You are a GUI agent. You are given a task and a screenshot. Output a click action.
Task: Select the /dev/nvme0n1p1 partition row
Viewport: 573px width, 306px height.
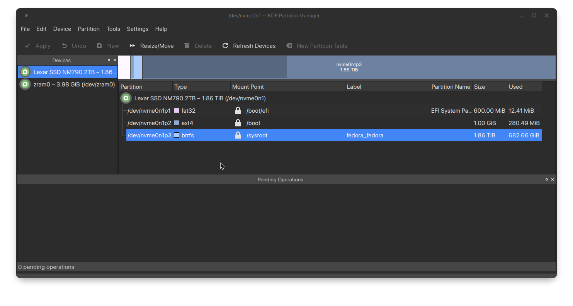[334, 111]
